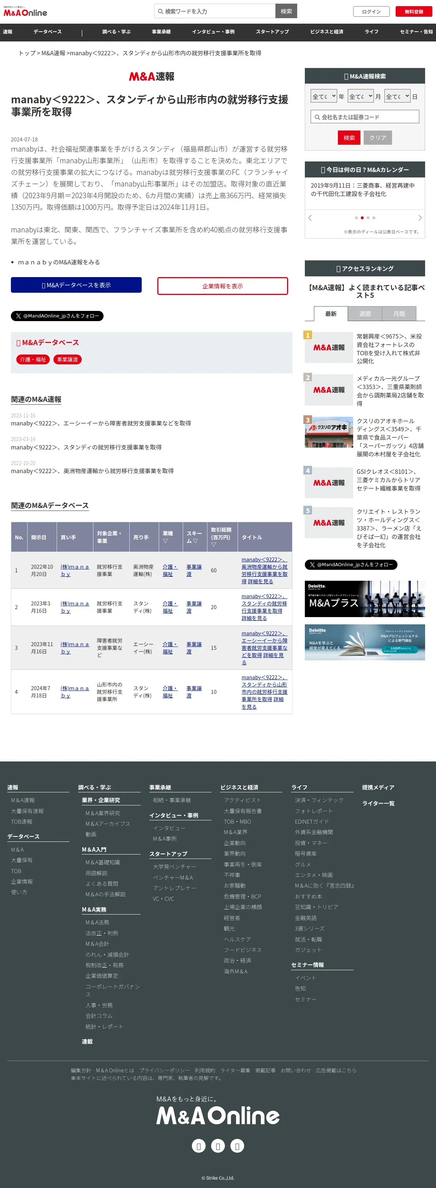Sort table by 業種 column arrow
436x1188 pixels.
[x=165, y=541]
